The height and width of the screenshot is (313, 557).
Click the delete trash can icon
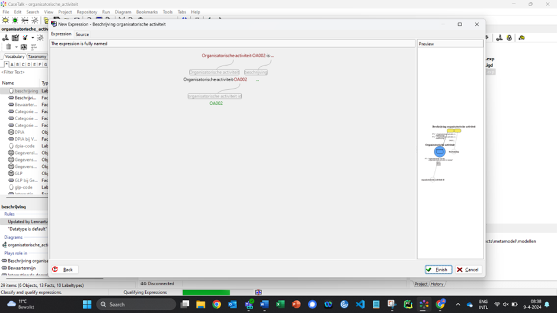click(8, 47)
